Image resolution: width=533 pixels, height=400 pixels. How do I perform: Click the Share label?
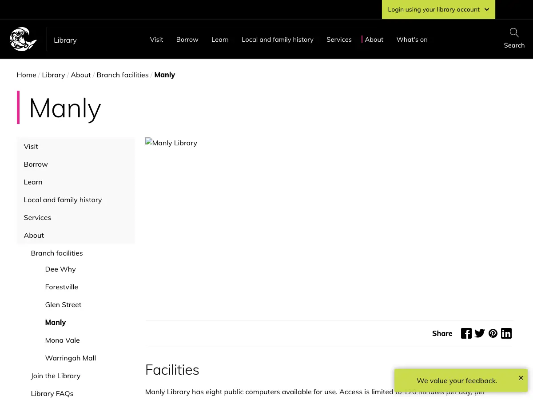click(x=442, y=333)
